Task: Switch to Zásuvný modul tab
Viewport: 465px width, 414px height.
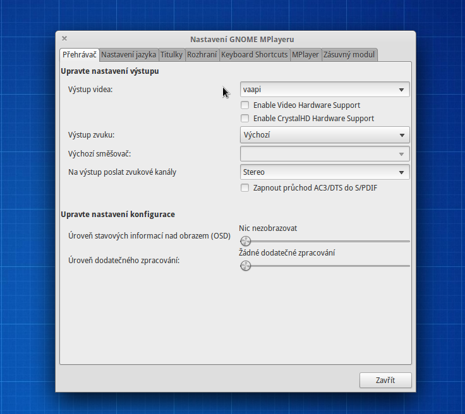Action: [349, 55]
